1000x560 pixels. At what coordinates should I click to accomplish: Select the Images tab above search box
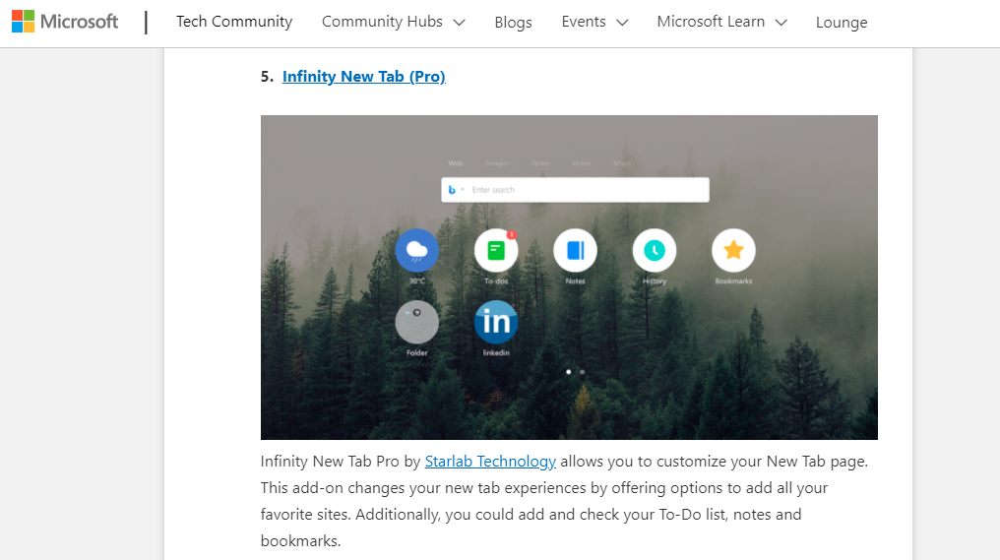click(x=497, y=163)
